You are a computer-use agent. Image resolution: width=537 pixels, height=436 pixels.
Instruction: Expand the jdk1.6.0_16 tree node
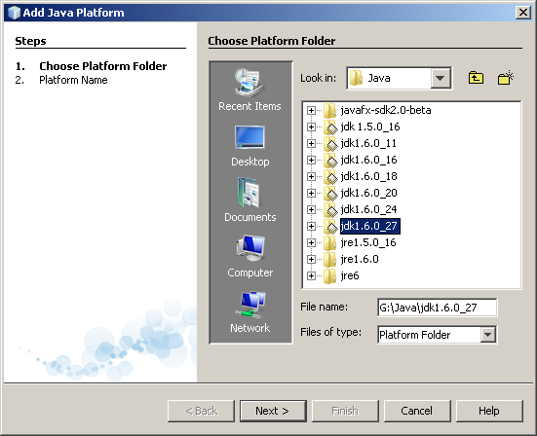pyautogui.click(x=311, y=160)
